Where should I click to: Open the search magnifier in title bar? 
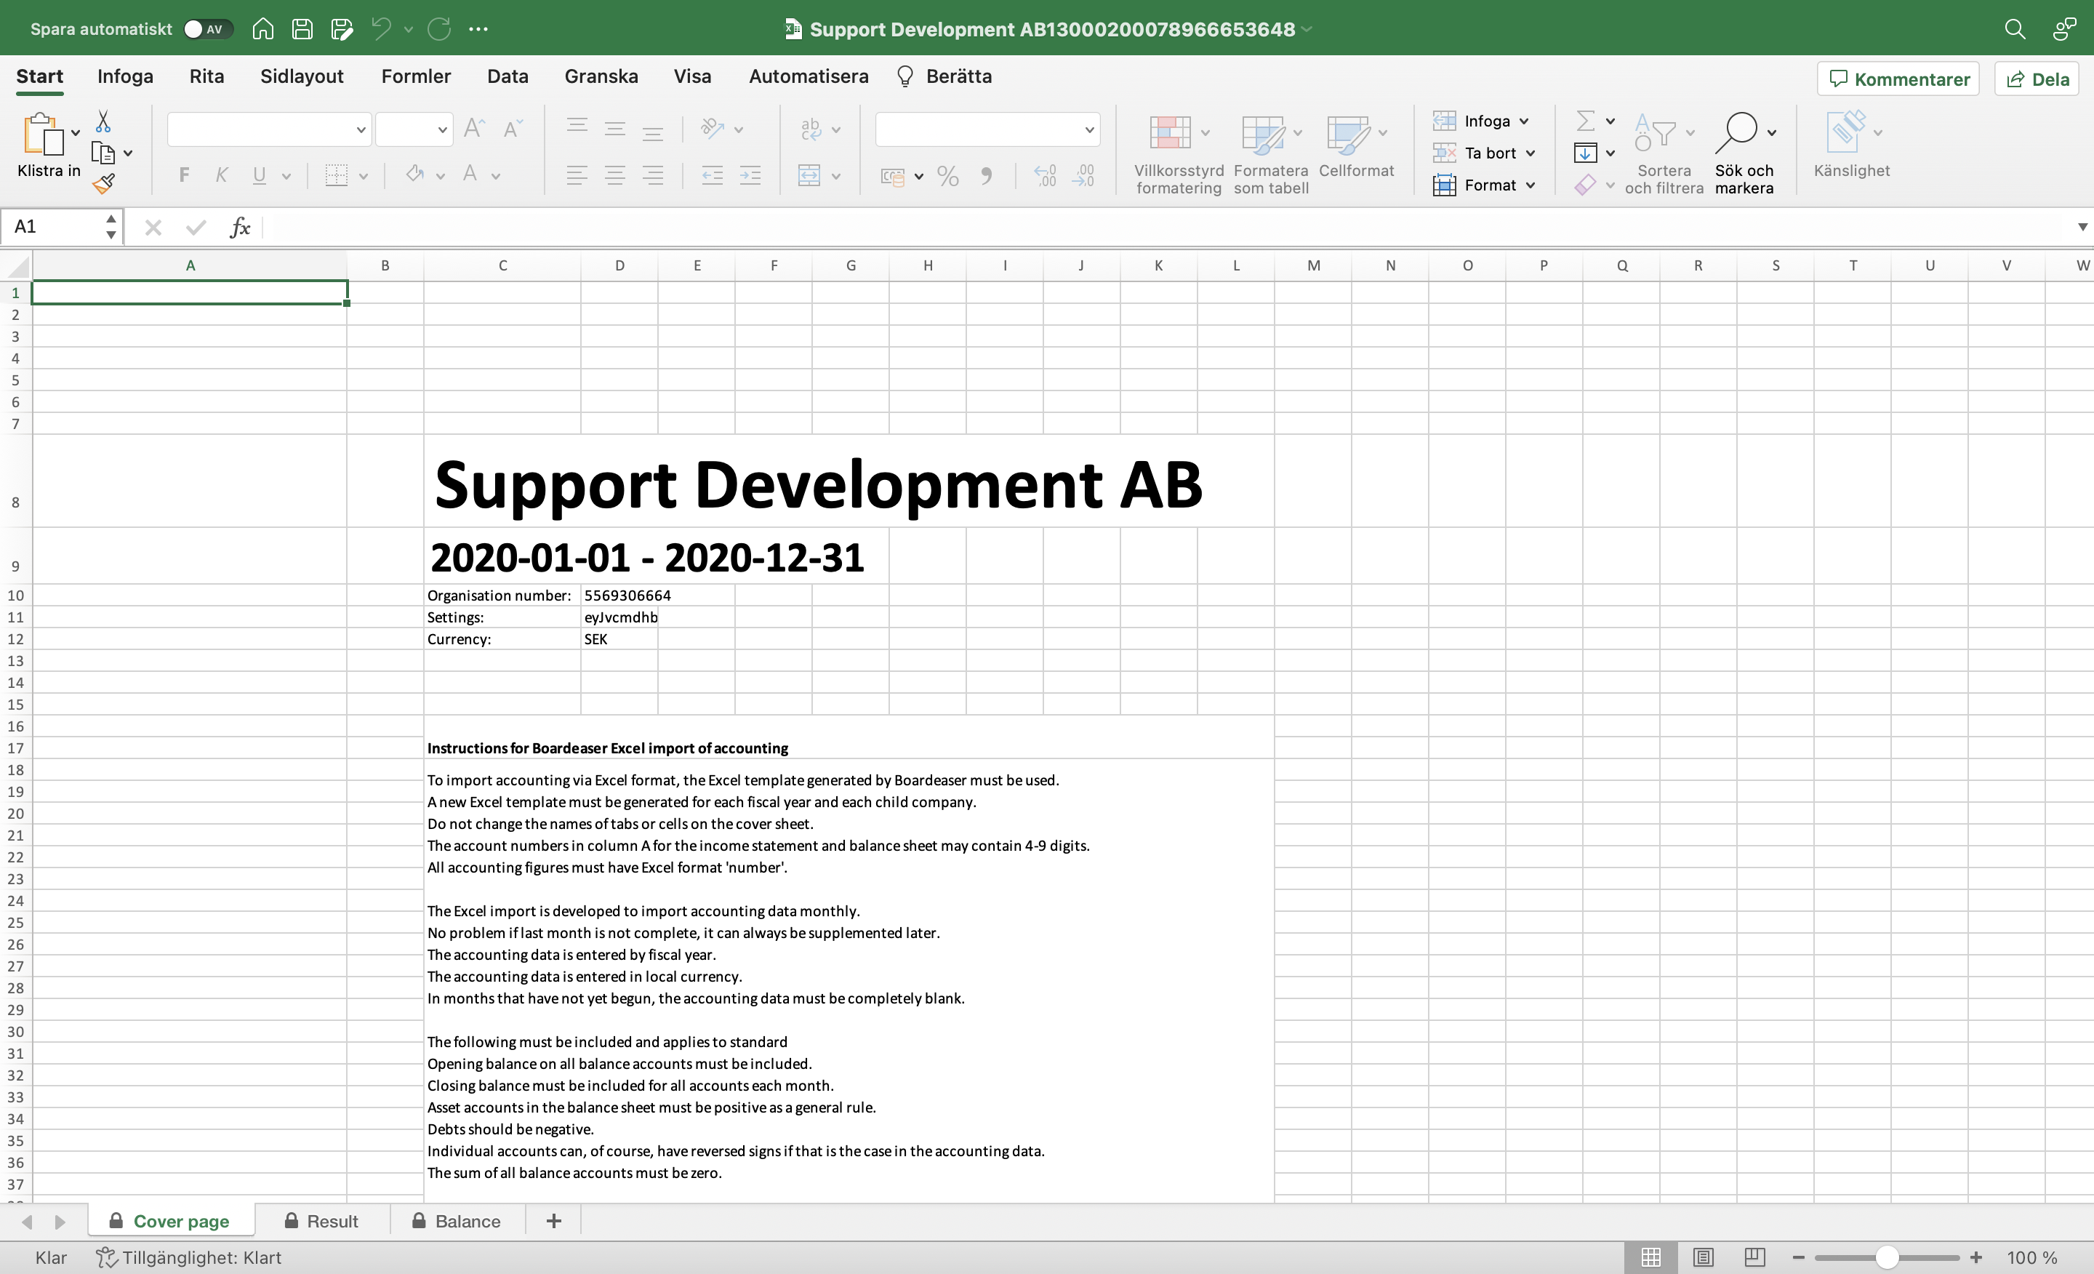click(x=2014, y=29)
